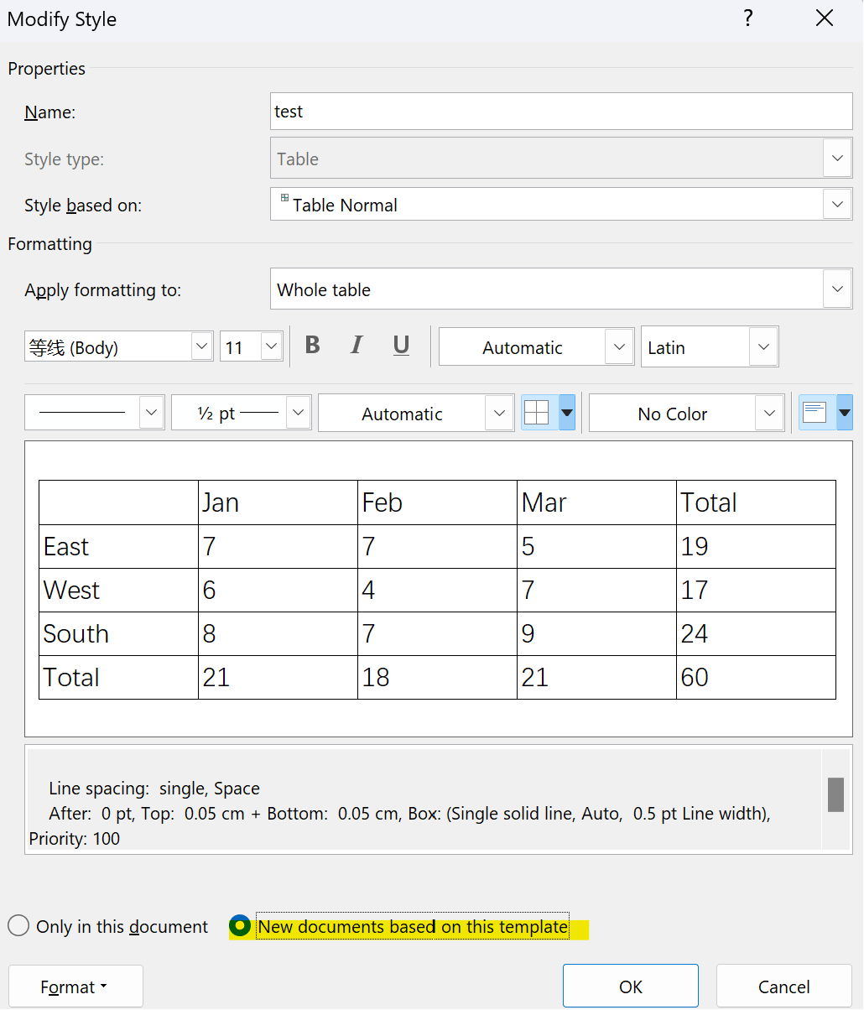This screenshot has height=1010, width=864.
Task: Close the Modify Style dialog
Action: click(825, 18)
